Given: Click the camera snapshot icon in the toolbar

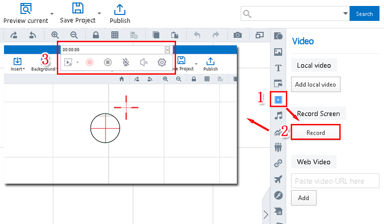Looking at the screenshot, I should 238,35.
